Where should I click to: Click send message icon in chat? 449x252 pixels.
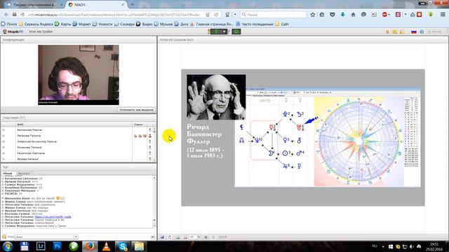point(153,237)
